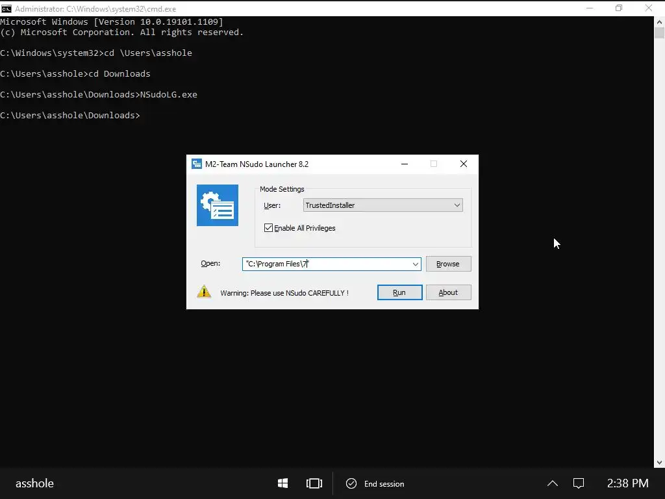Close the cmd.exe window
665x499 pixels.
pyautogui.click(x=649, y=8)
